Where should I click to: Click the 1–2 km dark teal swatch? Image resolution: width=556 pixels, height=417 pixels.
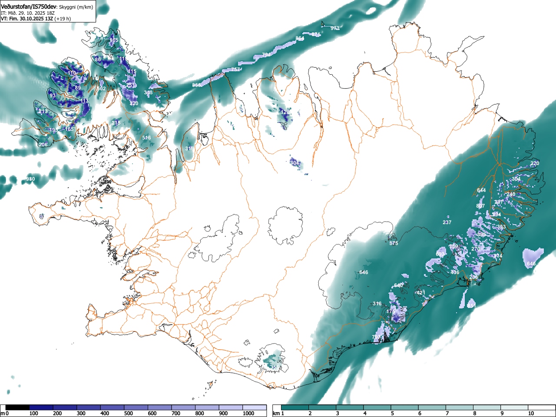295,407
